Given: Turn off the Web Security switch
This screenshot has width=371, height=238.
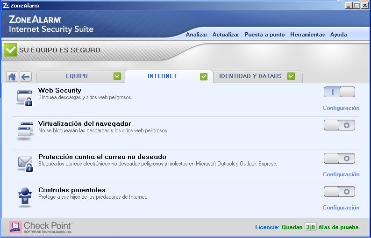Looking at the screenshot, I should [339, 92].
